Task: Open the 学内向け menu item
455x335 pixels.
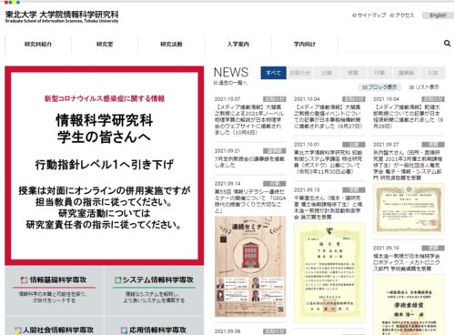Action: [x=305, y=45]
